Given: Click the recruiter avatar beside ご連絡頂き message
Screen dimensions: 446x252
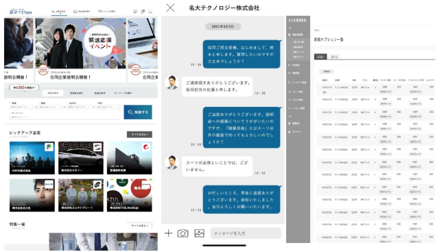Looking at the screenshot, I should [x=172, y=83].
